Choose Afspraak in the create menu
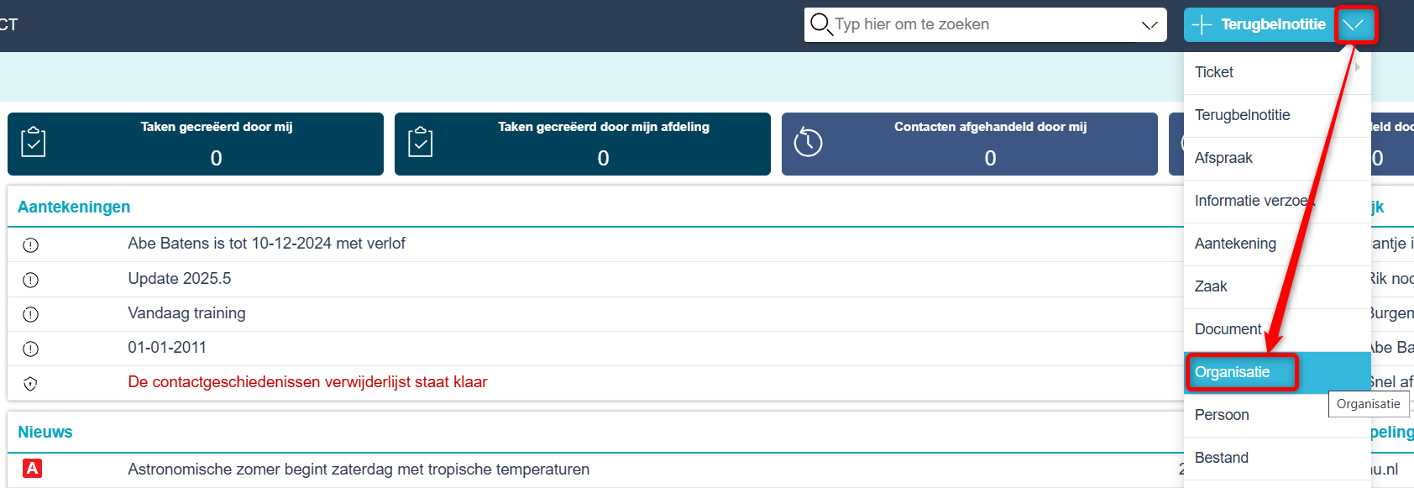Image resolution: width=1414 pixels, height=488 pixels. 1223,158
